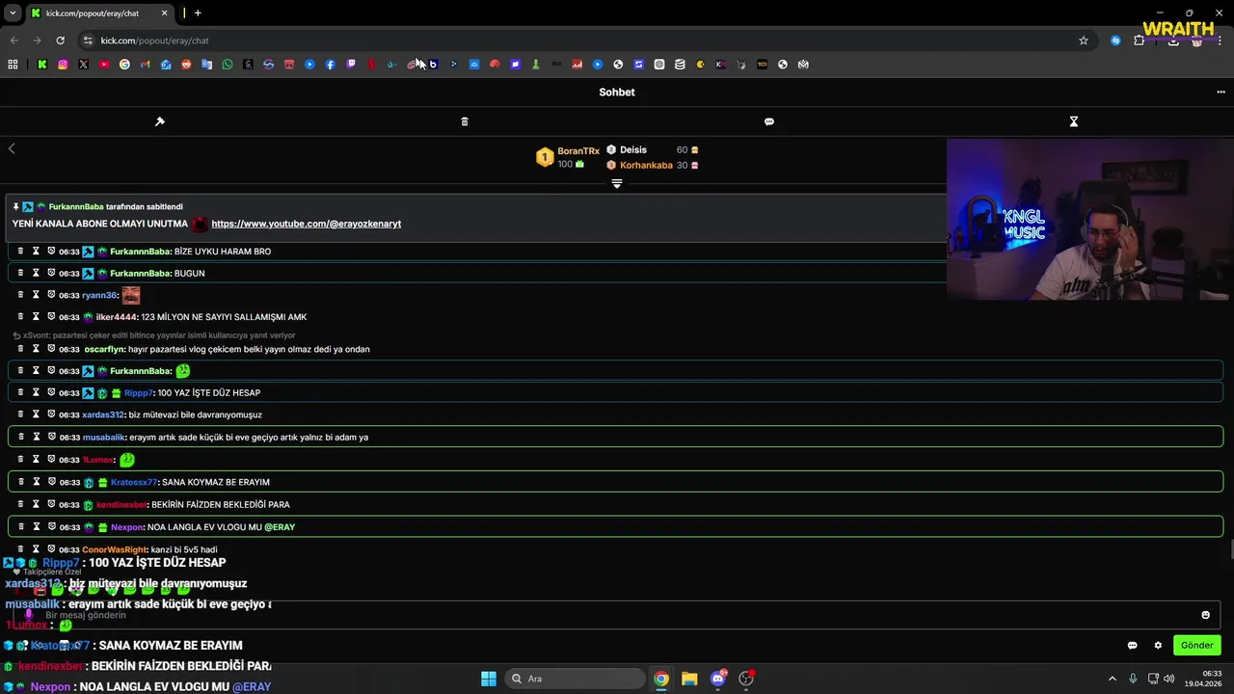Reload the kick.com chat page
This screenshot has width=1234, height=694.
point(60,40)
